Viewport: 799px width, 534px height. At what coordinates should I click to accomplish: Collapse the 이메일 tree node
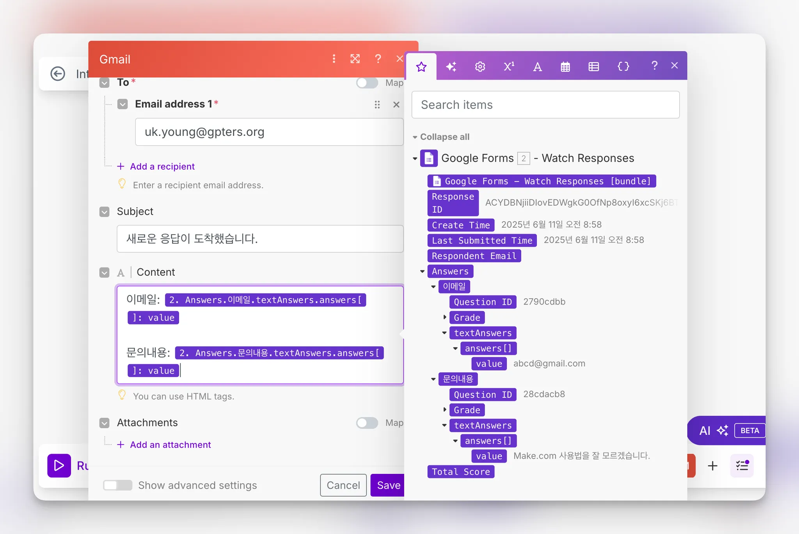[x=433, y=287]
